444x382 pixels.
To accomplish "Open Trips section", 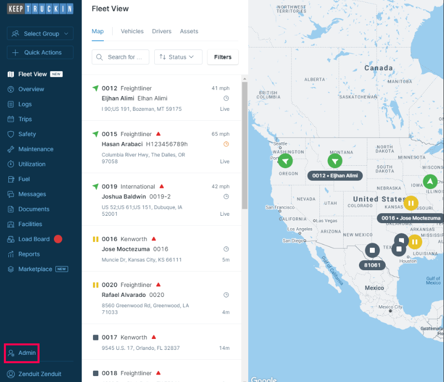I will pyautogui.click(x=25, y=119).
